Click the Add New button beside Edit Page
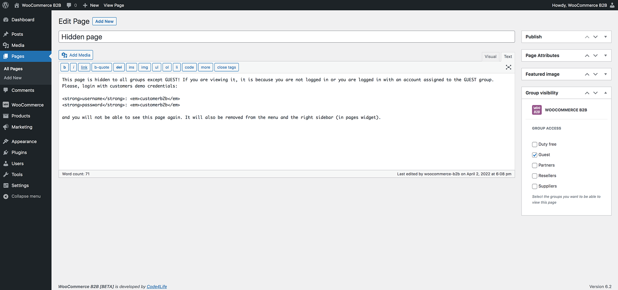This screenshot has height=290, width=618. pos(104,21)
